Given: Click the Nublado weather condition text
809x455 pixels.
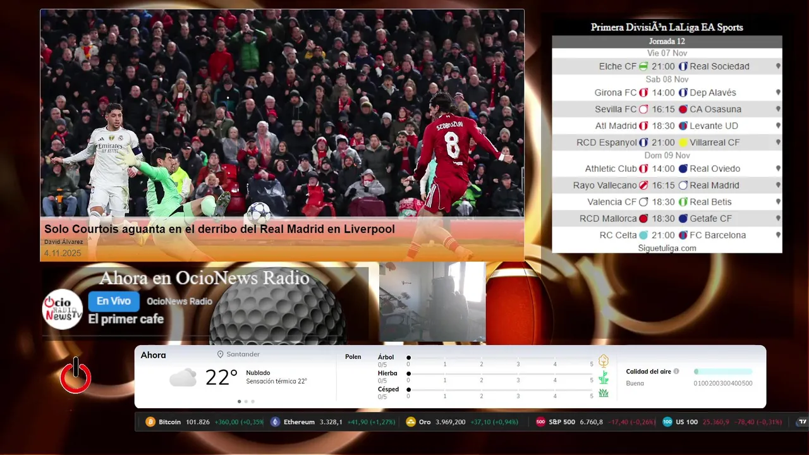Looking at the screenshot, I should [258, 373].
